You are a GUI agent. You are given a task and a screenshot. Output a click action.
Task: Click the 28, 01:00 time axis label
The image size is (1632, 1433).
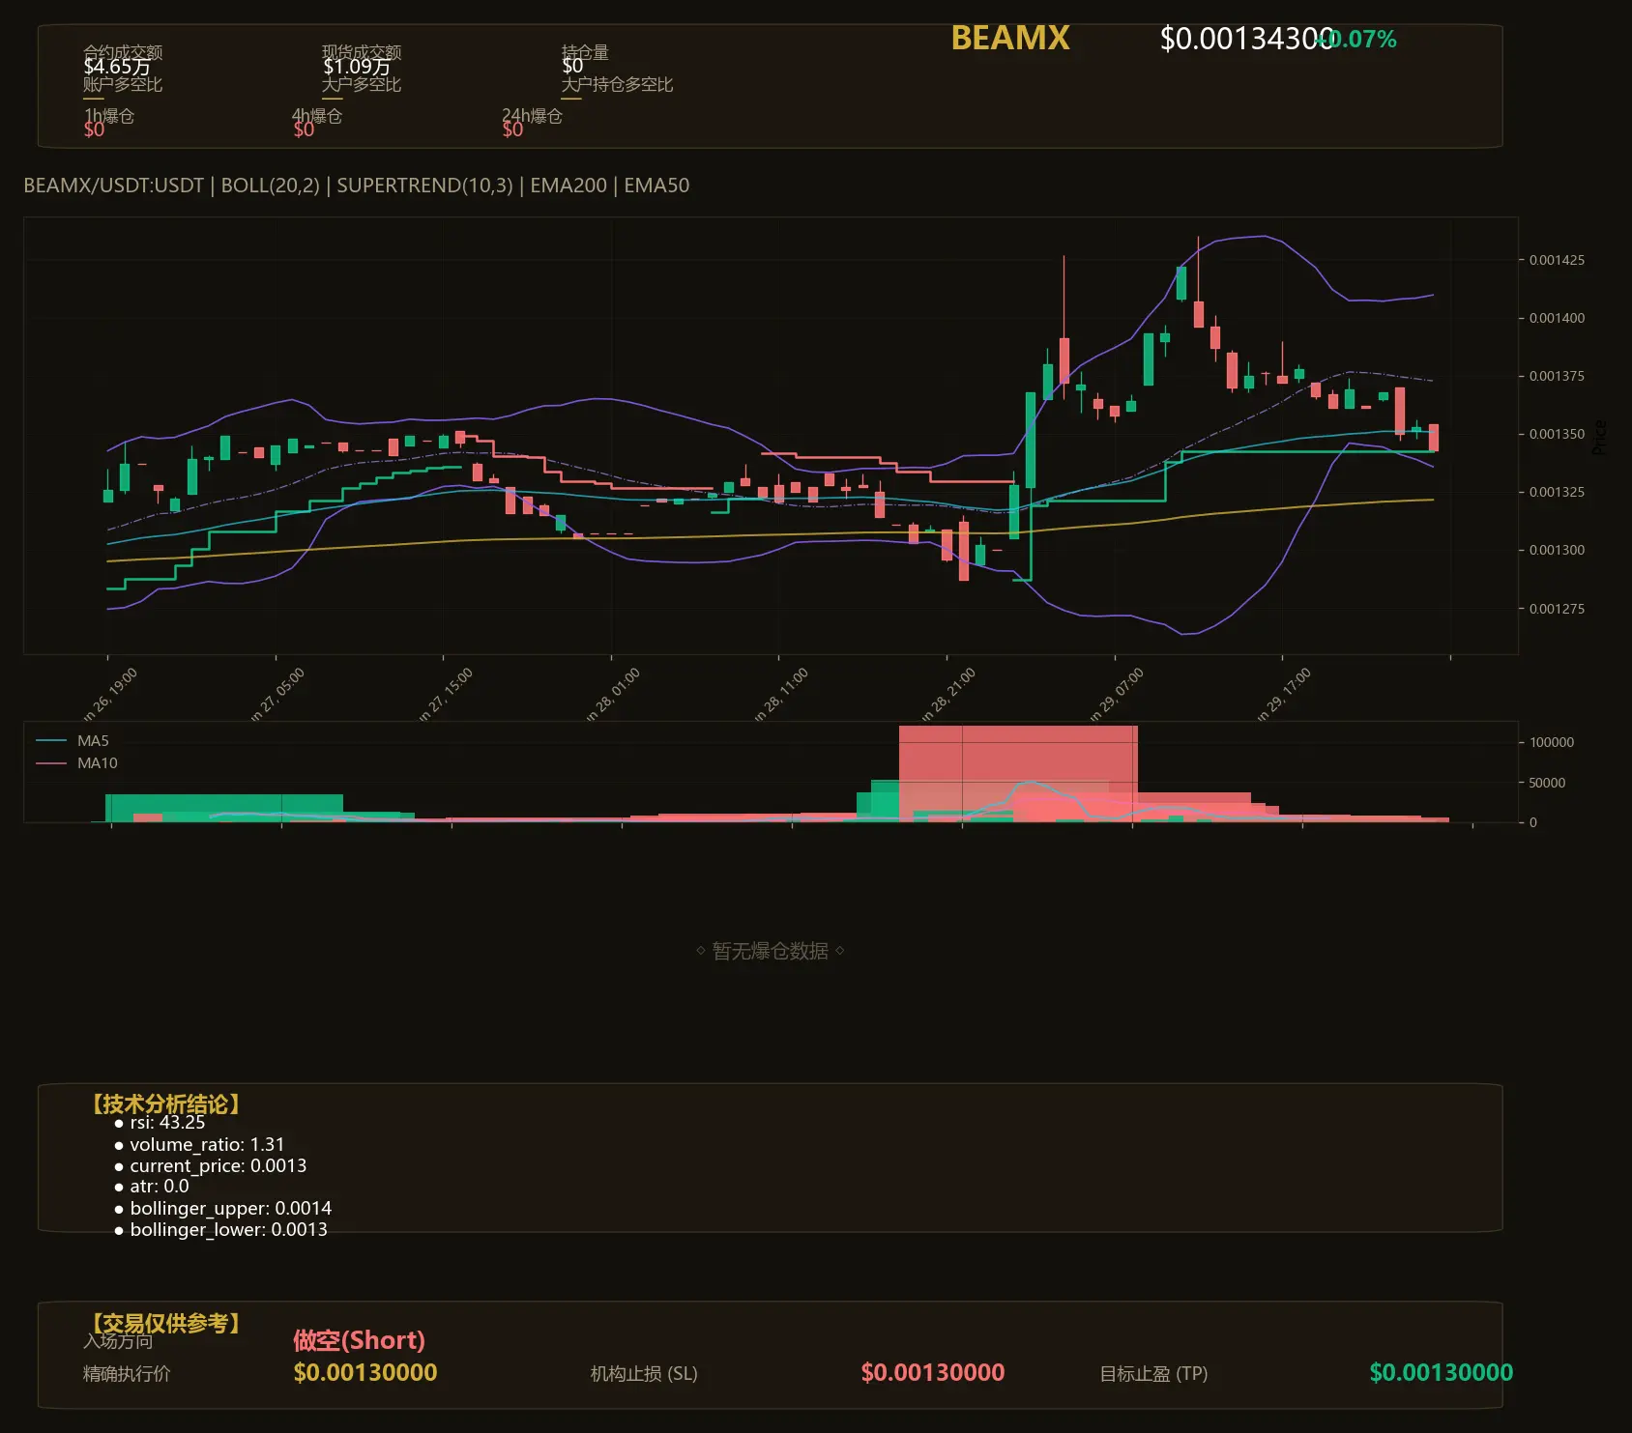tap(613, 694)
